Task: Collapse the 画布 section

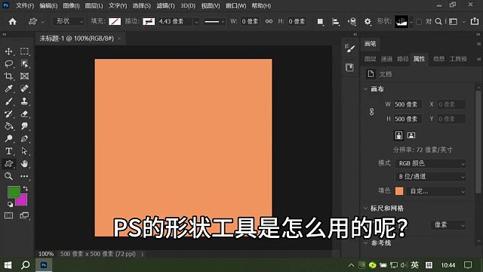Action: click(365, 89)
